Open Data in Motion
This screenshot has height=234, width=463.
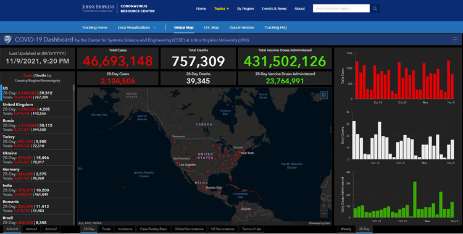241,28
